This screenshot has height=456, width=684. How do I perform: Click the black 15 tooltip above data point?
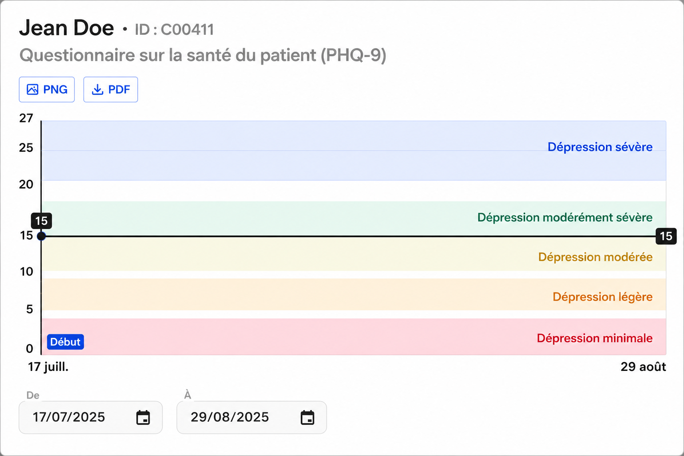(41, 221)
